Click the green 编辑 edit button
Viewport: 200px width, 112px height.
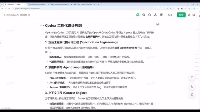tap(181, 15)
